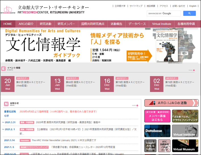This screenshot has height=155, width=201.
Task: Click the 2021.1.14 news date
Action: point(9,140)
